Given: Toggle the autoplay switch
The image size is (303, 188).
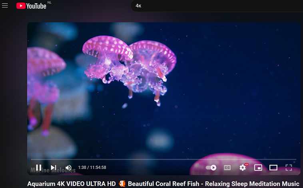Looking at the screenshot, I should tap(211, 167).
